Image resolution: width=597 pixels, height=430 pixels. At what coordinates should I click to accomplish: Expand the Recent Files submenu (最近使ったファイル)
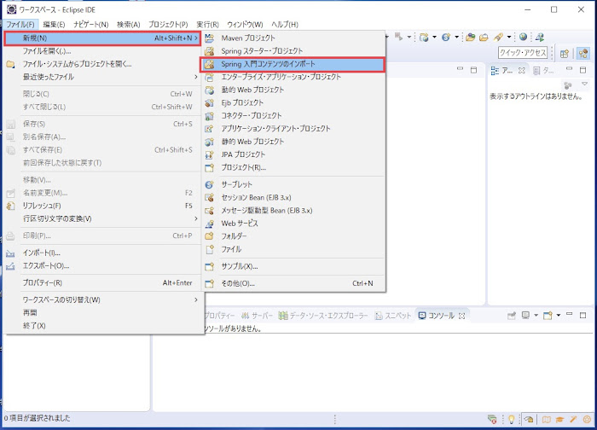click(x=103, y=77)
